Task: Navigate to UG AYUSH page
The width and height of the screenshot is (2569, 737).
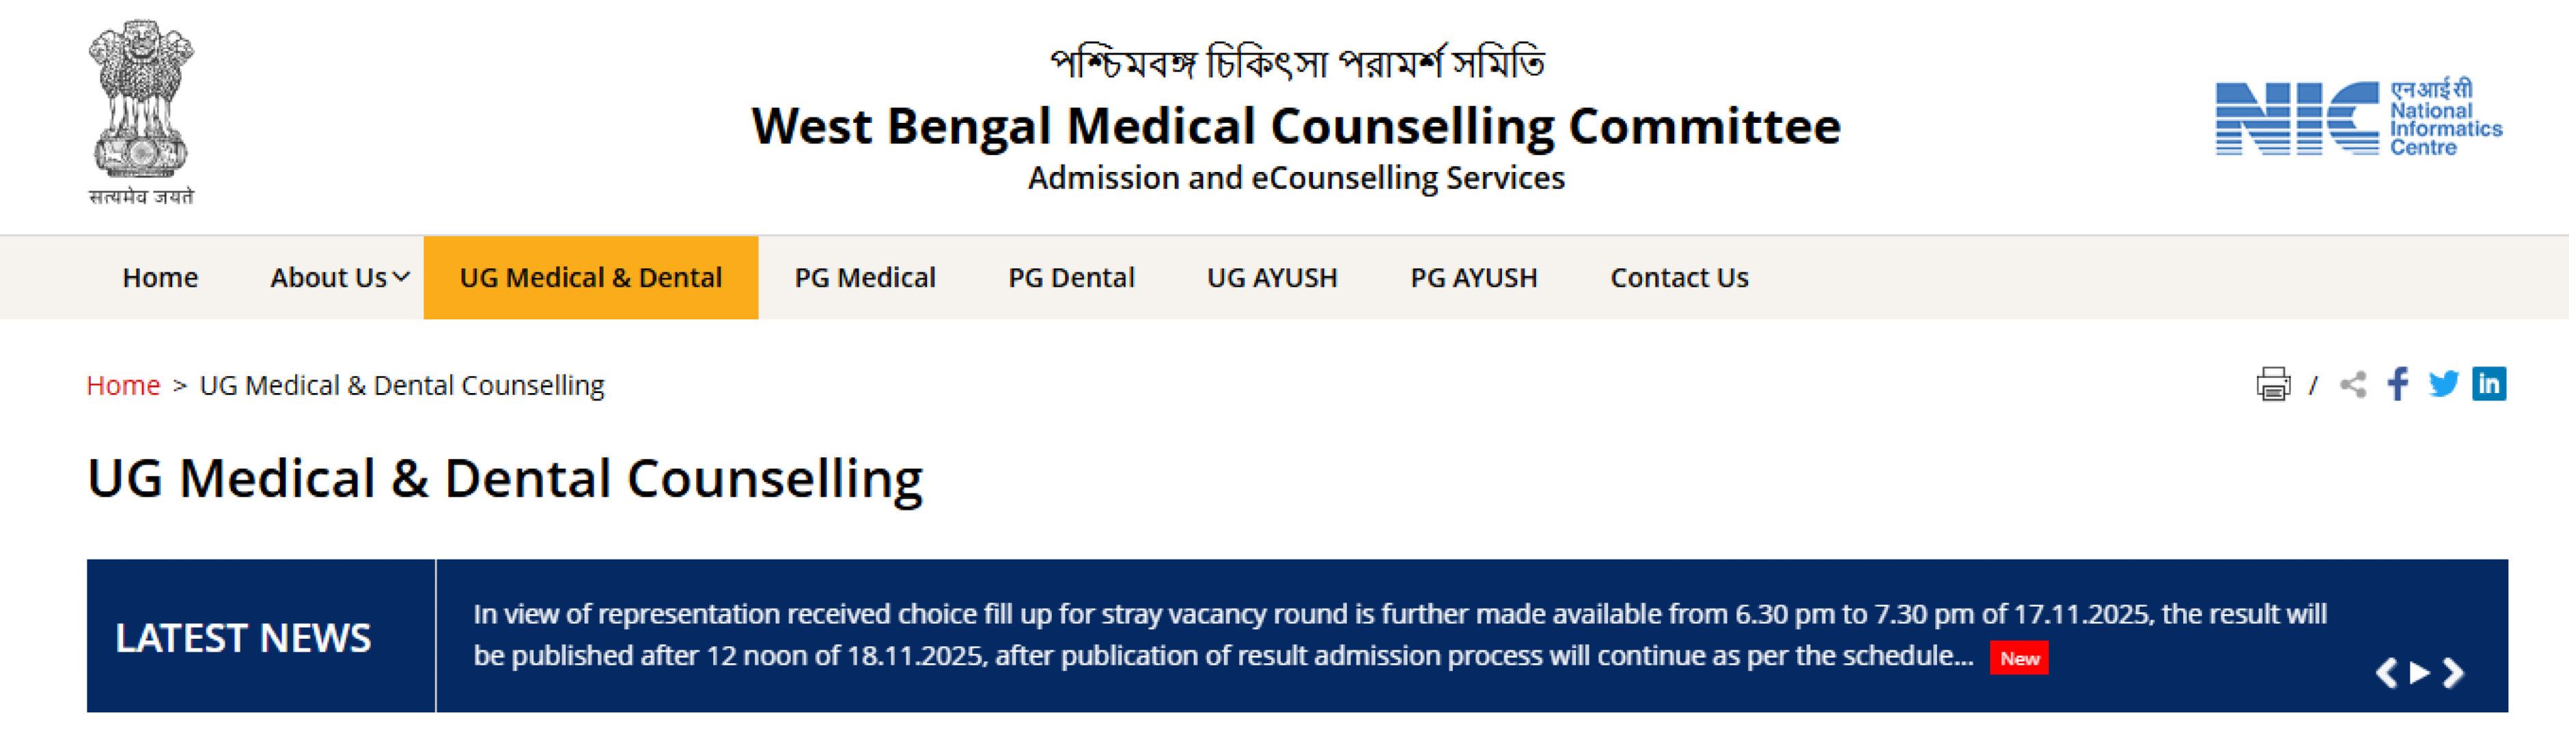Action: [1272, 278]
